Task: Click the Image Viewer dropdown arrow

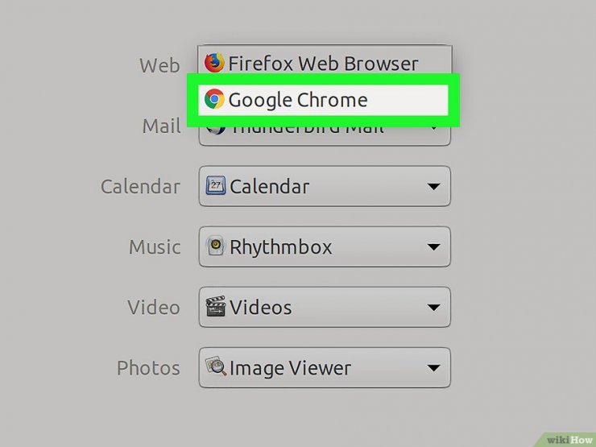Action: pyautogui.click(x=433, y=368)
